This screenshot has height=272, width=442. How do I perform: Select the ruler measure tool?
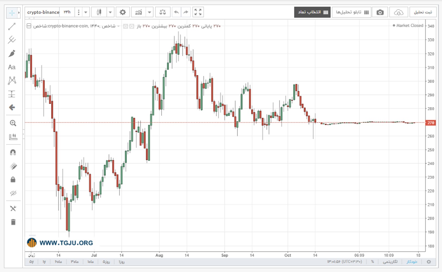13,137
